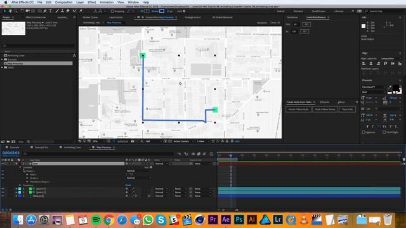Switch to the Render Queue tab

[90, 17]
